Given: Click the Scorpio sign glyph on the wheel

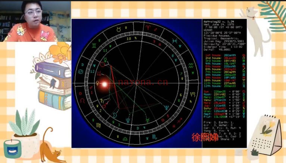Looking at the screenshot, I should pyautogui.click(x=154, y=137).
